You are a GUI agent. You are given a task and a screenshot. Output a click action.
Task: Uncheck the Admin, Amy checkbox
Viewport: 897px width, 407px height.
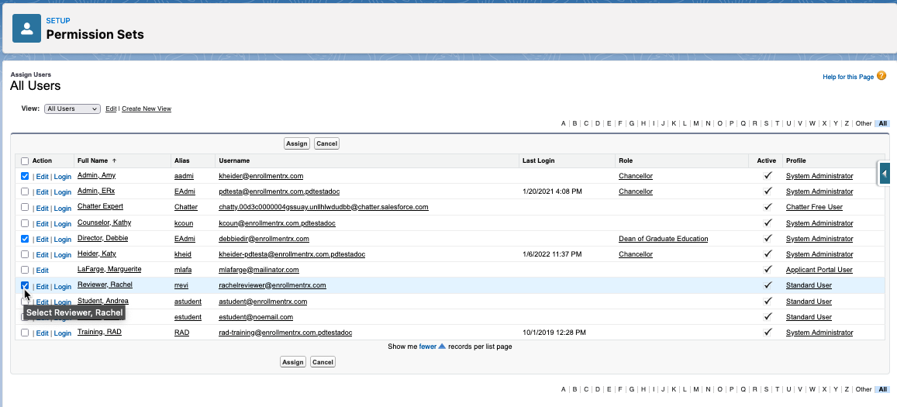(x=25, y=176)
